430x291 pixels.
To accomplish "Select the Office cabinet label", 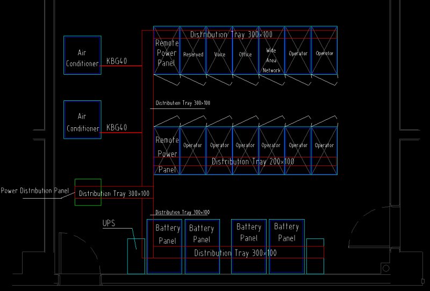I will pos(245,55).
